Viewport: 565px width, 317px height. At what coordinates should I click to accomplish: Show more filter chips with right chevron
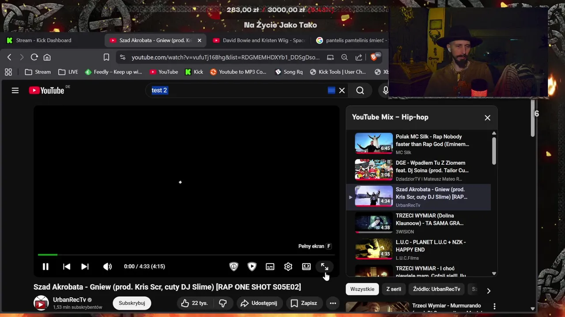coord(489,291)
